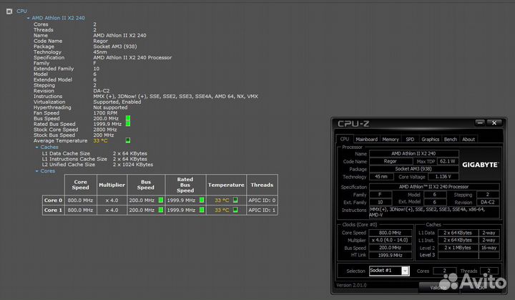Click the Average Temperature graph icon
515x300 pixels.
click(x=128, y=141)
